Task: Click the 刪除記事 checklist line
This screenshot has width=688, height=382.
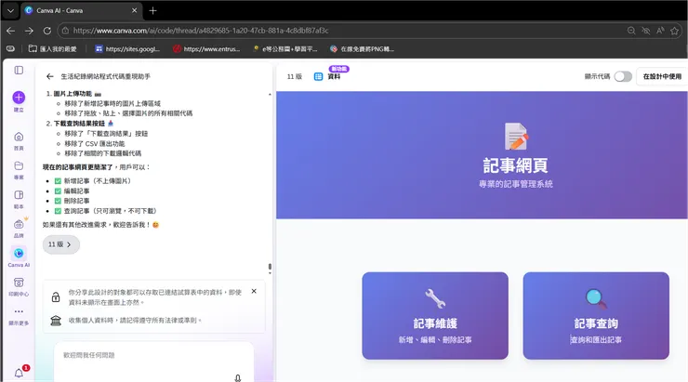Action: tap(72, 201)
